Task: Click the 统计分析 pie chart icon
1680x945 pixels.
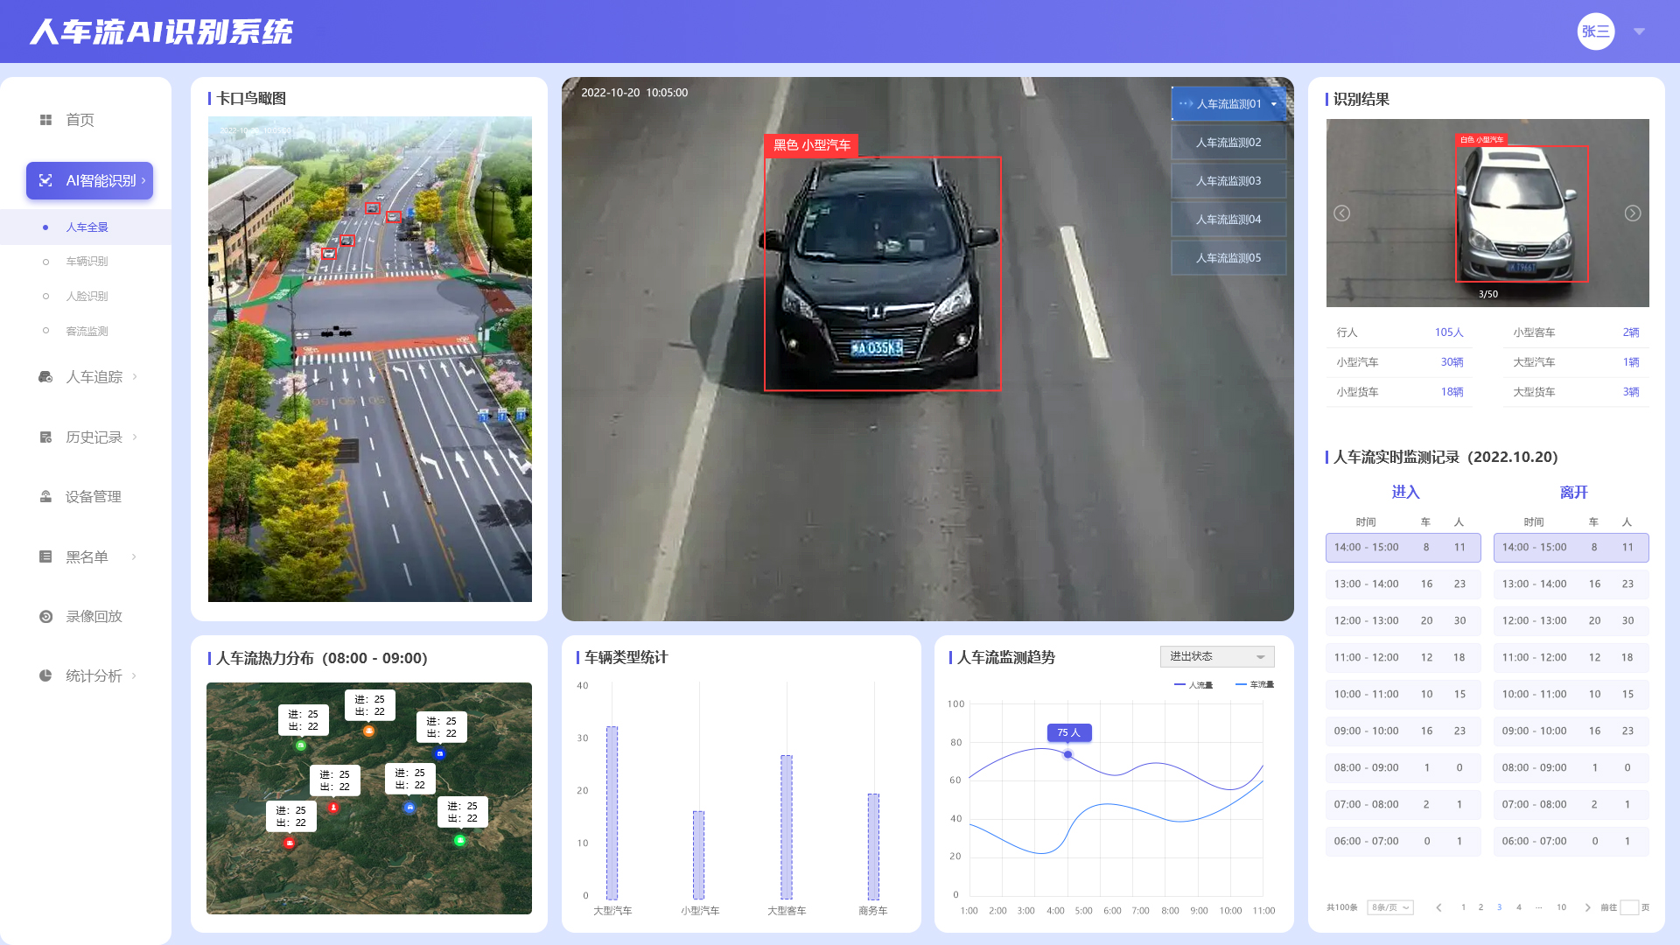Action: [45, 675]
